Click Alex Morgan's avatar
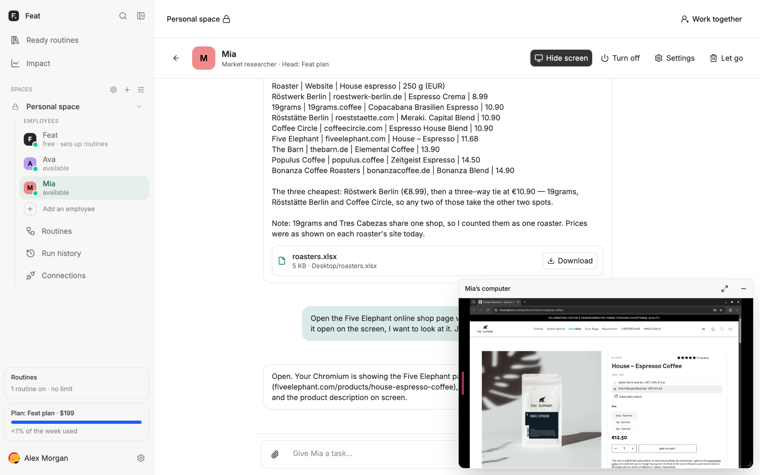The width and height of the screenshot is (760, 475). pos(14,458)
